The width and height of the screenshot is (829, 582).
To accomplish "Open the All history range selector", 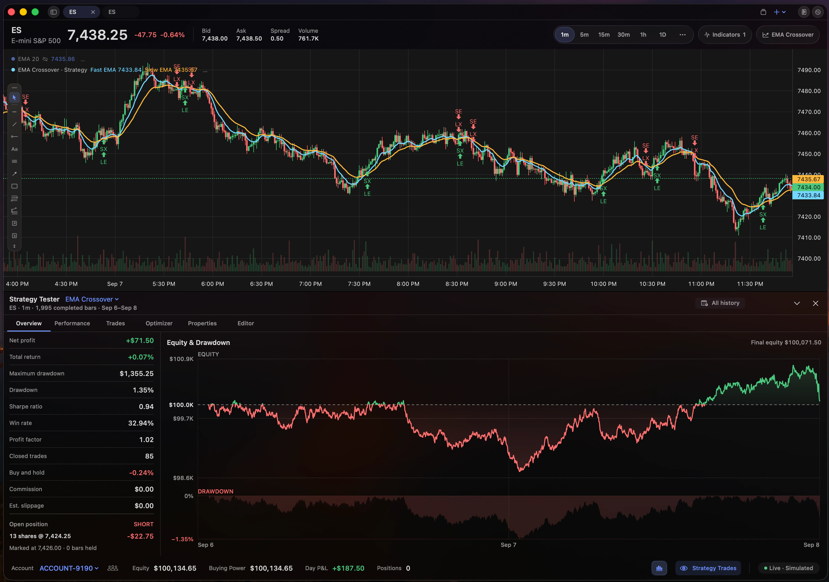I will coord(720,303).
